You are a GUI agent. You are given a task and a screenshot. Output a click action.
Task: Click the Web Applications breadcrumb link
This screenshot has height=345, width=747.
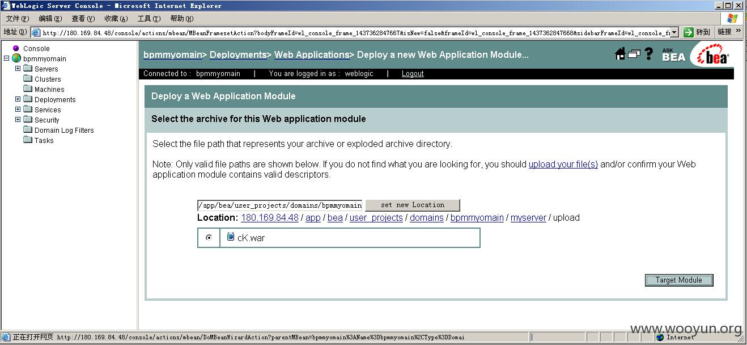click(x=312, y=54)
